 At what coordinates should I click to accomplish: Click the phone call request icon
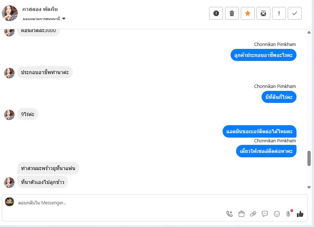[x=229, y=214]
